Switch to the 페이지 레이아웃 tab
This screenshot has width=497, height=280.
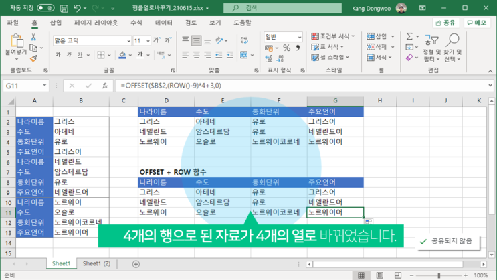coord(96,23)
